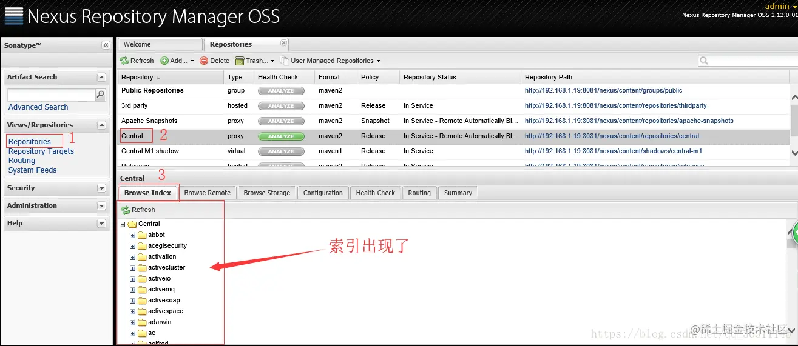Open the admin user menu
798x346 pixels.
click(x=780, y=6)
